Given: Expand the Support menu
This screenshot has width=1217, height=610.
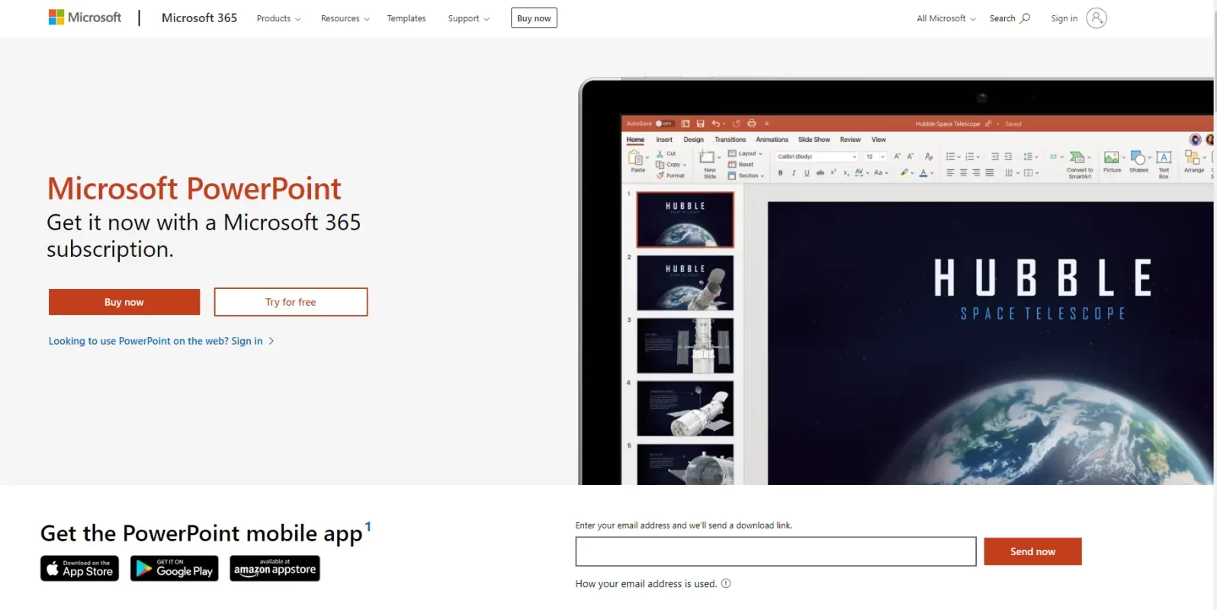Looking at the screenshot, I should click(468, 18).
